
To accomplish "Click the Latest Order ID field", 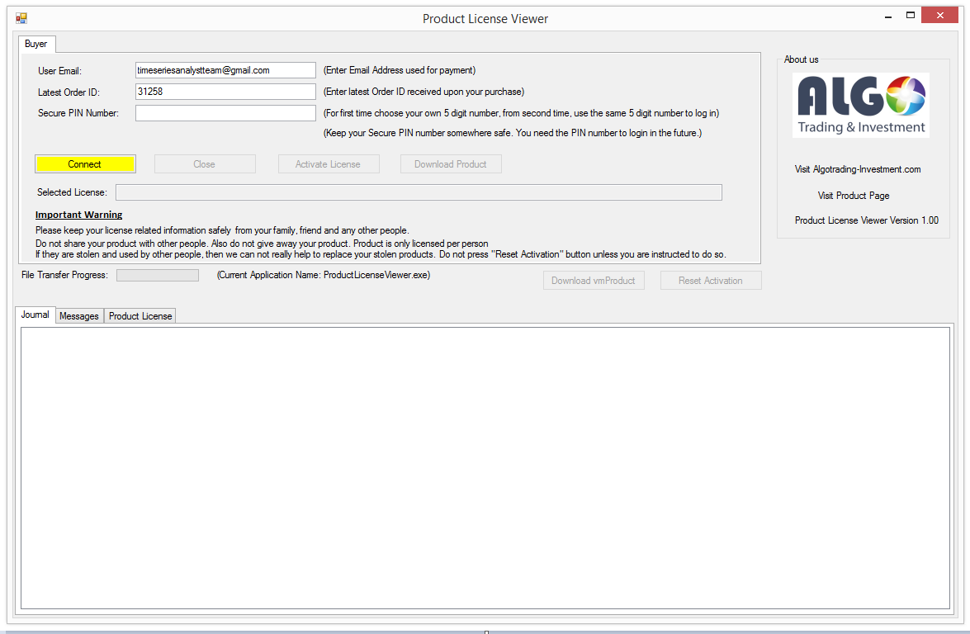I will click(225, 92).
